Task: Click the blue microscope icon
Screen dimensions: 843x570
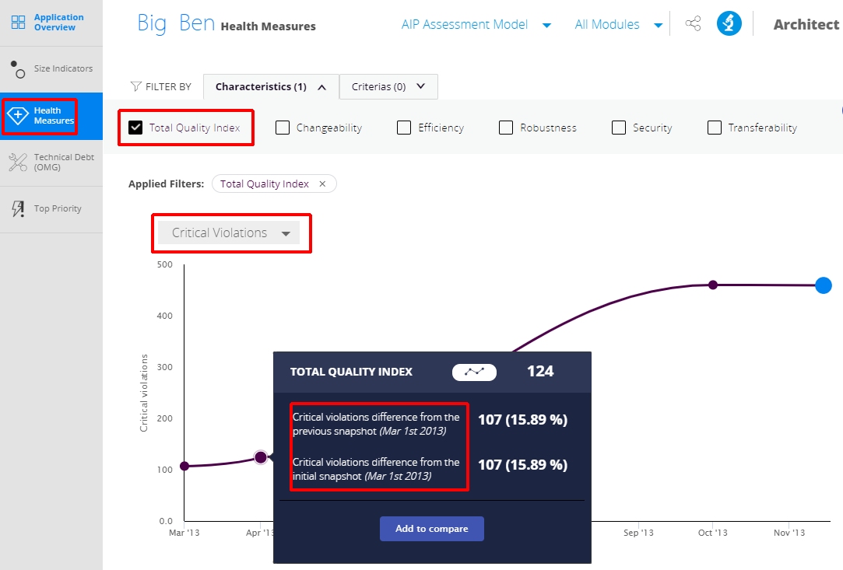Action: 729,23
